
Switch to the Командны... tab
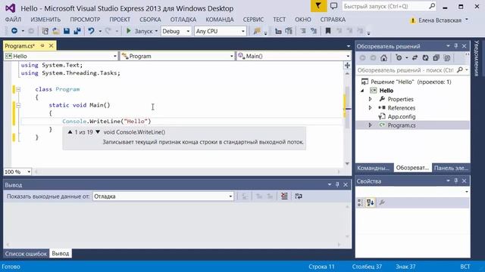(x=374, y=168)
